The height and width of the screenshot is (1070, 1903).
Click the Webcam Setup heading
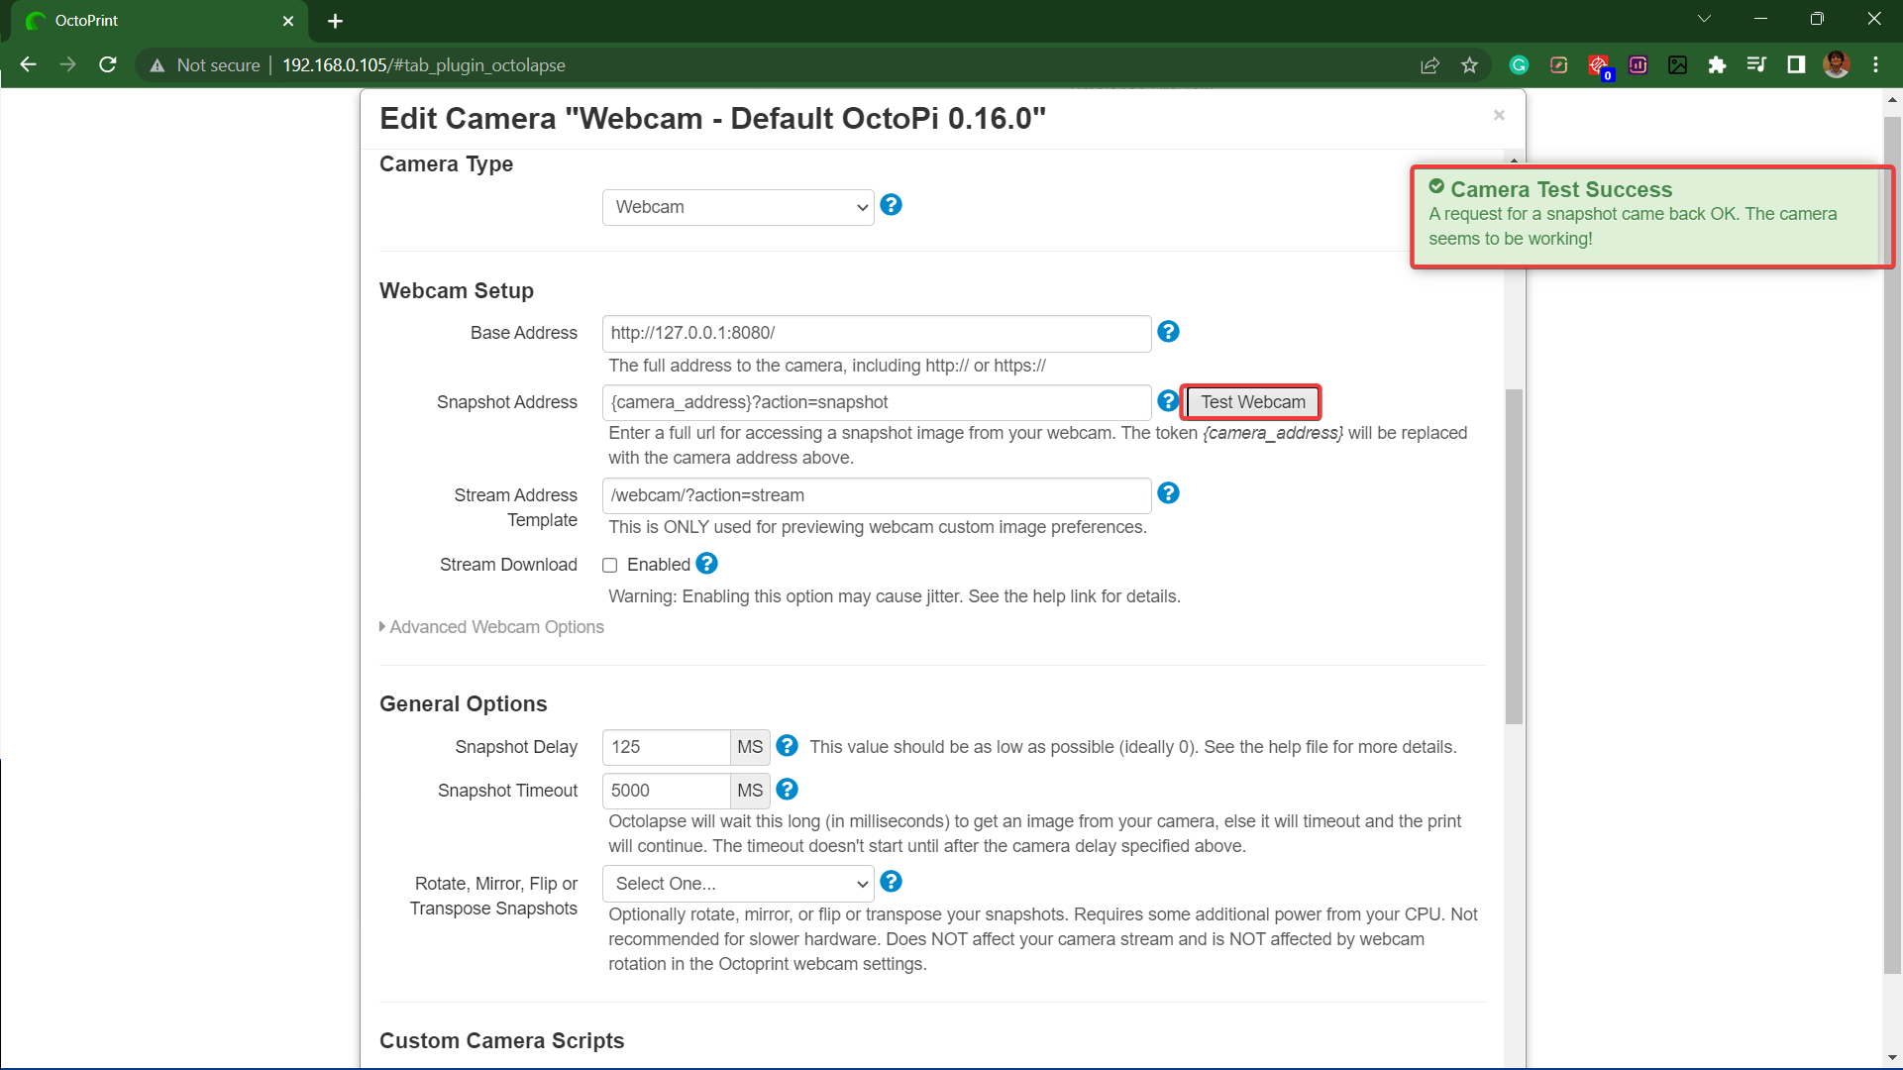coord(457,291)
